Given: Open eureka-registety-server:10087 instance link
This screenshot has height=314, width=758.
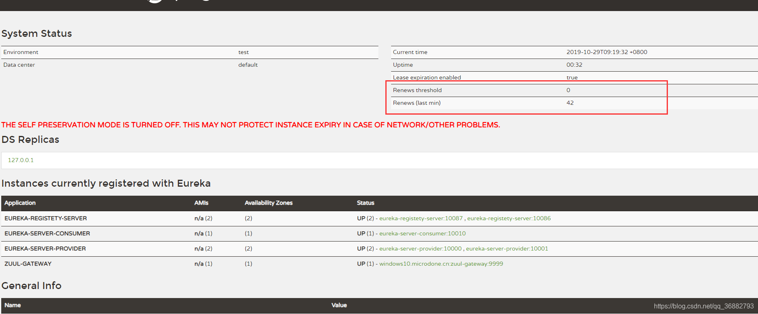Looking at the screenshot, I should [x=421, y=218].
